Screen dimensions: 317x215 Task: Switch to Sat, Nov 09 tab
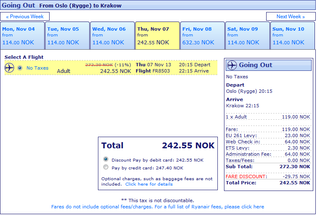[248, 36]
